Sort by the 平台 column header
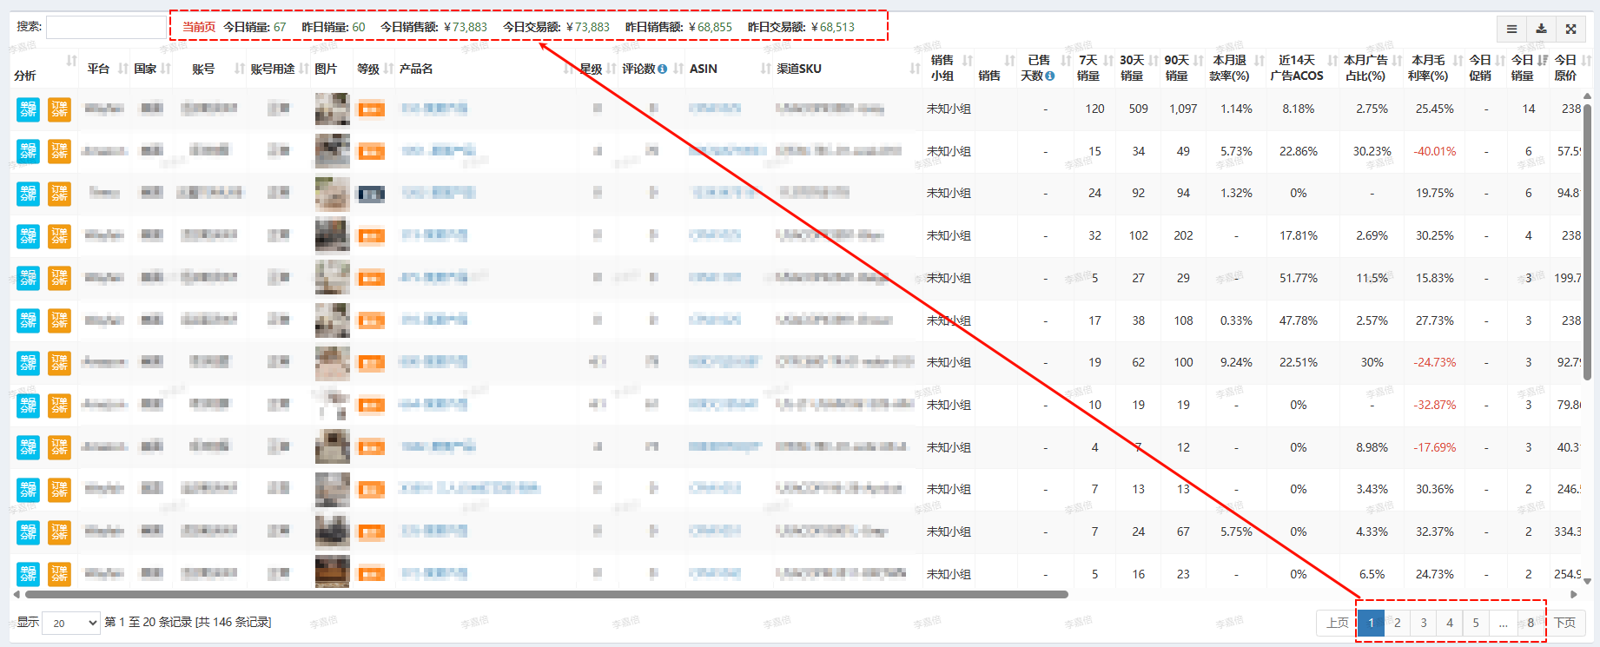The width and height of the screenshot is (1600, 647). pos(98,69)
